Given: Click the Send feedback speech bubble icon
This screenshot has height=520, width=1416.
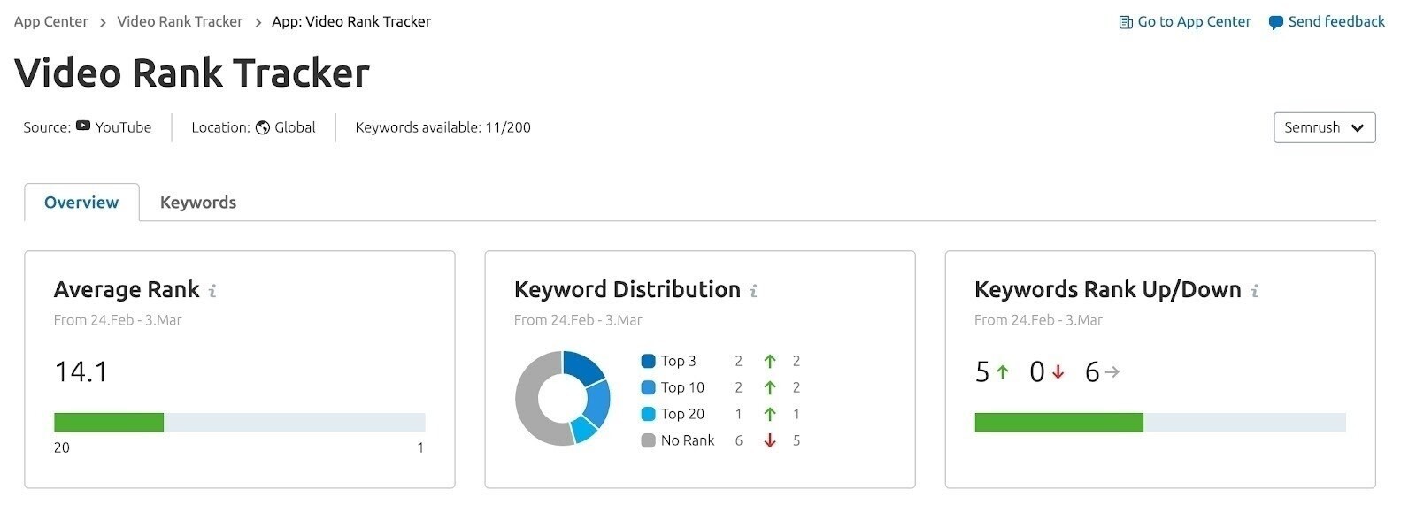Looking at the screenshot, I should (1274, 21).
